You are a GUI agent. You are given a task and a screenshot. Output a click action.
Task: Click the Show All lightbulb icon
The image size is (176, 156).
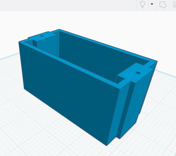(143, 4)
